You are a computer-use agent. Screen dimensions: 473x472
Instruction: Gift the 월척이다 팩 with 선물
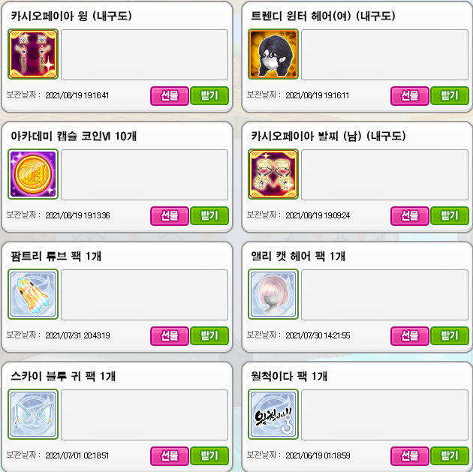(x=410, y=455)
